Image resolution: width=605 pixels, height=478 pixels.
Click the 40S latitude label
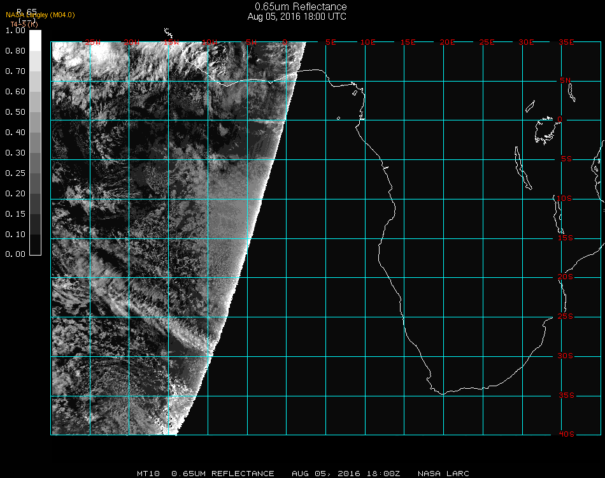[x=566, y=434]
